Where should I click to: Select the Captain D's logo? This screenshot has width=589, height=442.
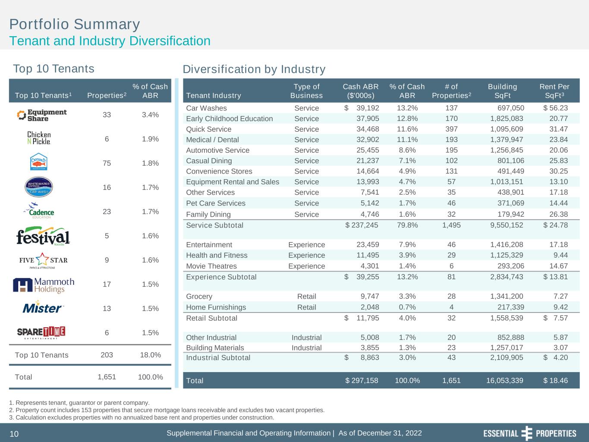(39, 163)
